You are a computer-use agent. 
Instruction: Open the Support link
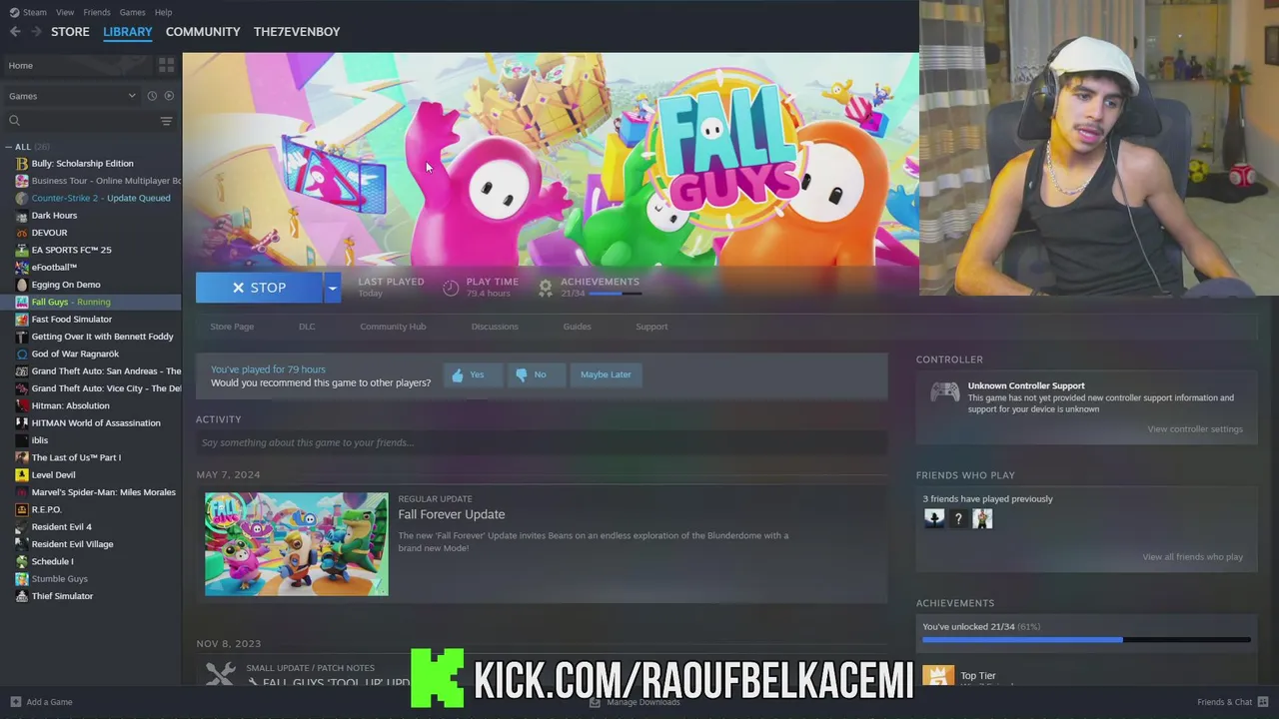tap(651, 327)
